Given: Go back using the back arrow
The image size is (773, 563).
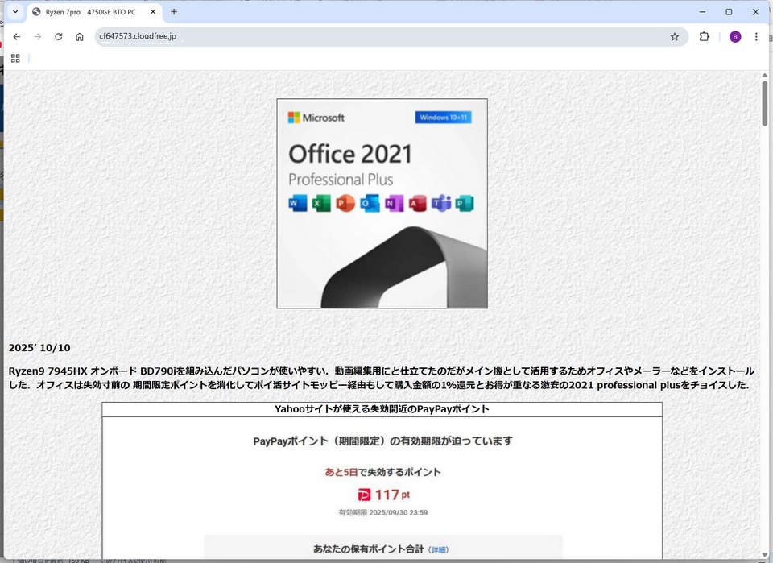Looking at the screenshot, I should coord(16,36).
